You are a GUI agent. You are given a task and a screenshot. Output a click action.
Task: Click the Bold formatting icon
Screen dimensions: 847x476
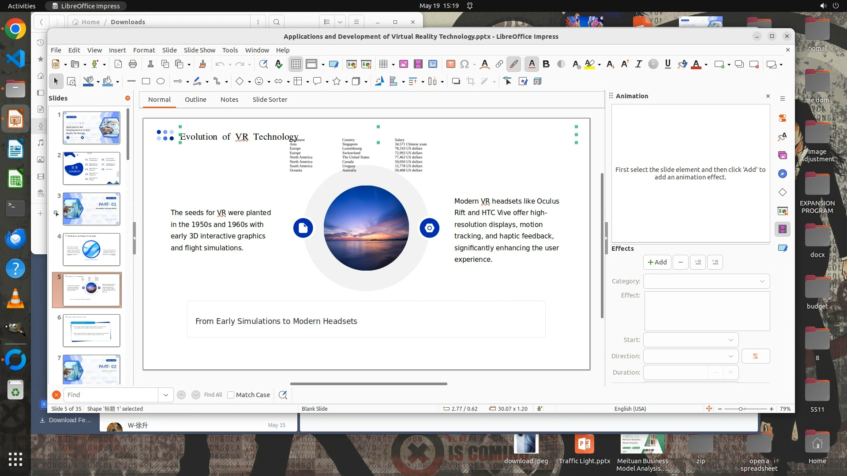[546, 64]
